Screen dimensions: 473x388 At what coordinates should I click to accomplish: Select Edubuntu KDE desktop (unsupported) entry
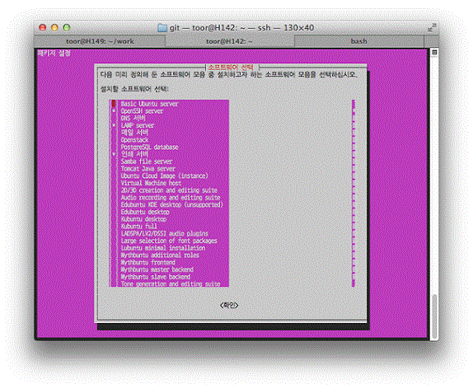[171, 204]
